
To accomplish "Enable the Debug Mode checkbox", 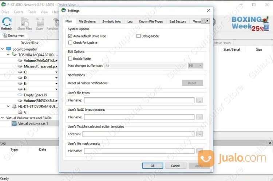I will pyautogui.click(x=138, y=36).
